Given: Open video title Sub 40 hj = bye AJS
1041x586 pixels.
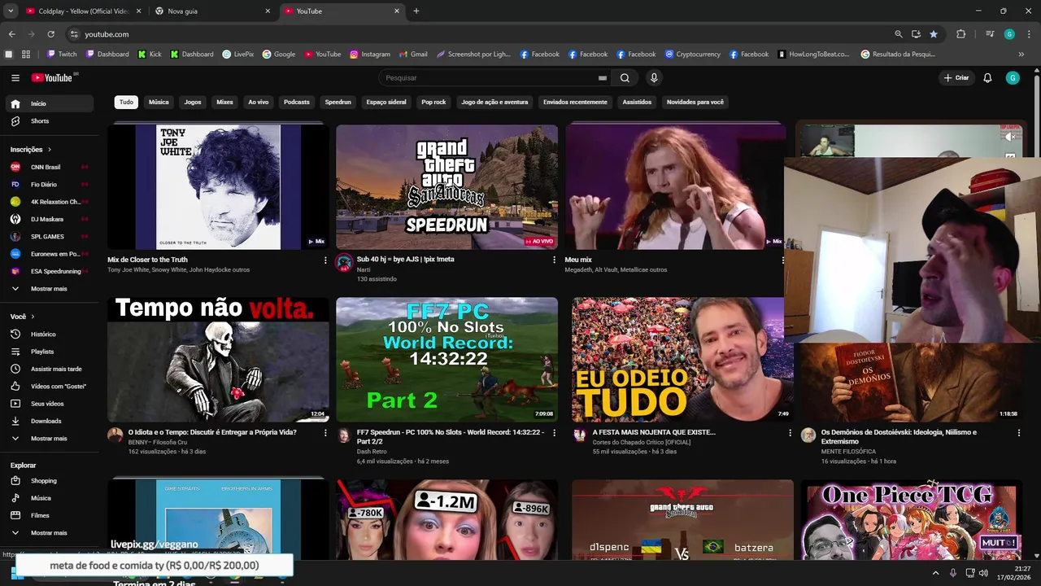Looking at the screenshot, I should [x=405, y=260].
